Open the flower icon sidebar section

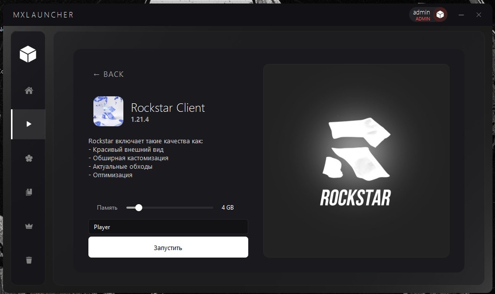[29, 158]
